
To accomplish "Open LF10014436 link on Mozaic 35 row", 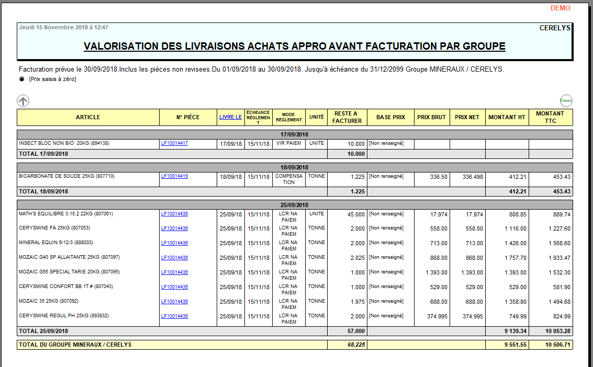I will [x=174, y=302].
